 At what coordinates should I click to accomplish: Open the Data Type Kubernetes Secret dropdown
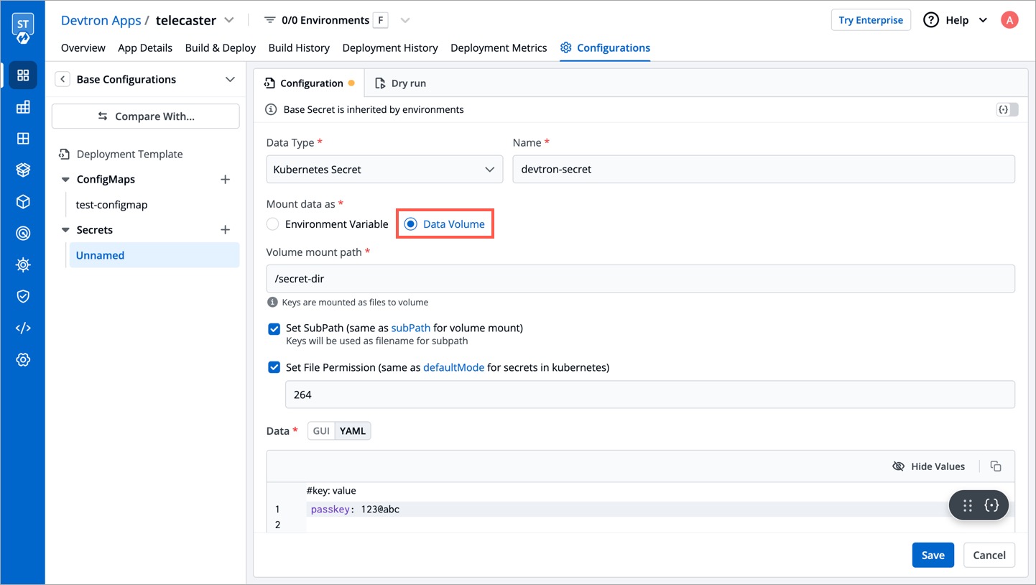tap(384, 170)
